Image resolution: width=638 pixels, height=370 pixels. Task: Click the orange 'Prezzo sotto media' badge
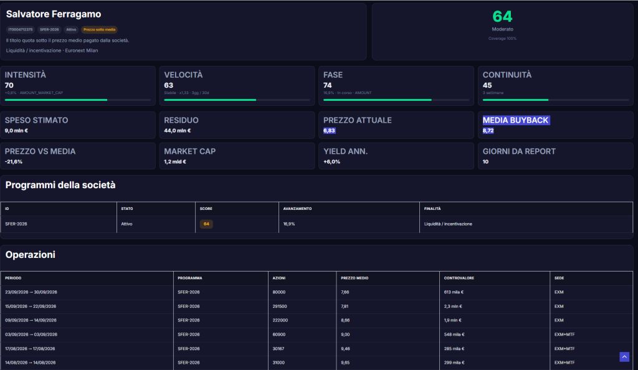tap(99, 30)
